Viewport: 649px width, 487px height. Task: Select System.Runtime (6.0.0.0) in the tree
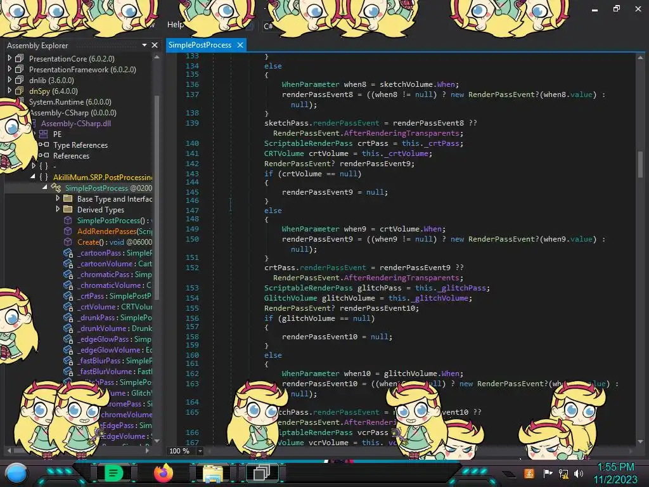click(70, 102)
